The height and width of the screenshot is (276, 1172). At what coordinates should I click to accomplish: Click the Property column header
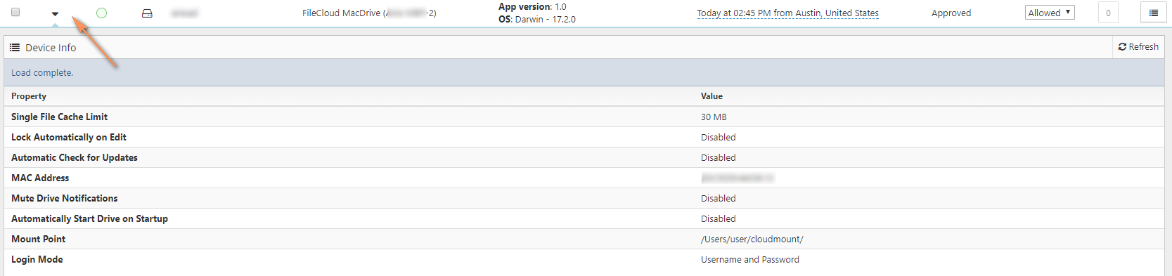pyautogui.click(x=29, y=96)
